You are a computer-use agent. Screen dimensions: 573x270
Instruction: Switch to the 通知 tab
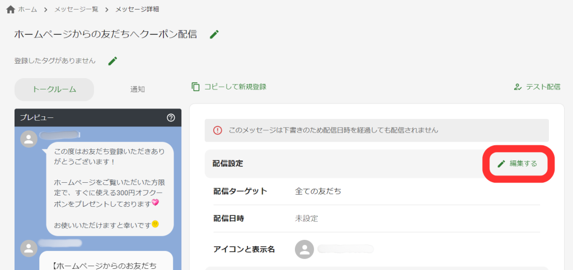pyautogui.click(x=138, y=89)
